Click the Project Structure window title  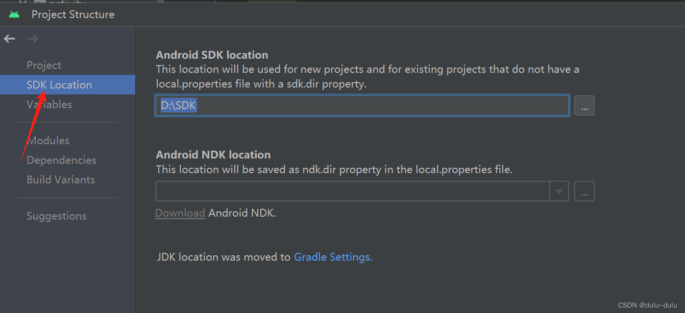(73, 14)
